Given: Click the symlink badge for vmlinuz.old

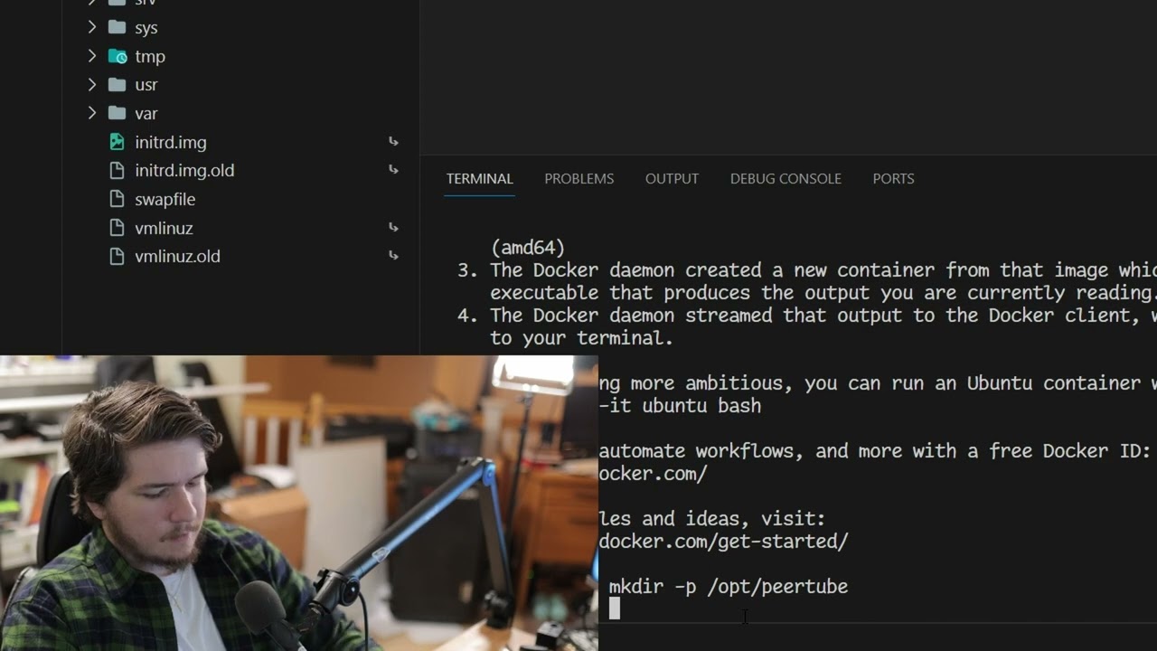Looking at the screenshot, I should 393,256.
